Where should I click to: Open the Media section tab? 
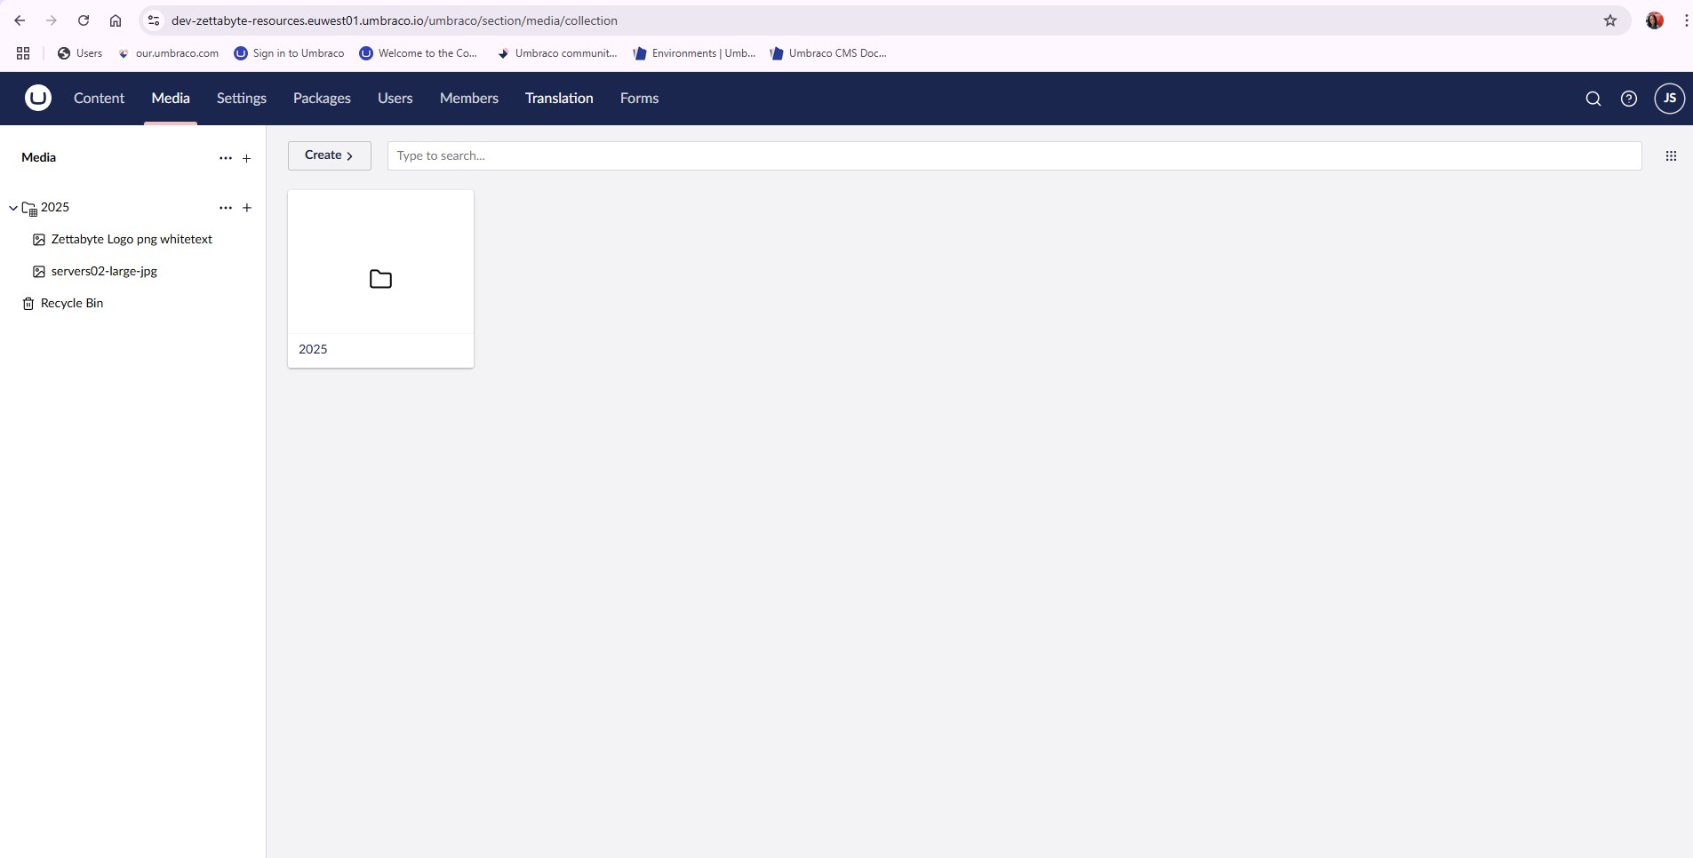(x=171, y=99)
